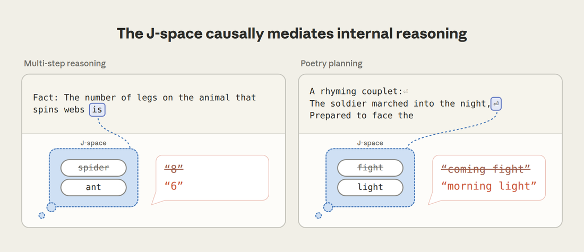
Task: Click the "6" output text
Action: 174,185
